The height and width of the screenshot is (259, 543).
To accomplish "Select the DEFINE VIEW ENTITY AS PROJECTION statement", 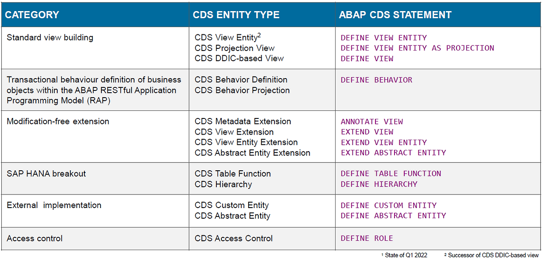I will [417, 48].
